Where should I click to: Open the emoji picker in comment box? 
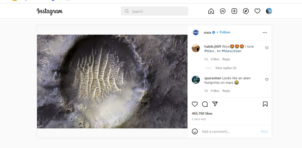pos(195,131)
